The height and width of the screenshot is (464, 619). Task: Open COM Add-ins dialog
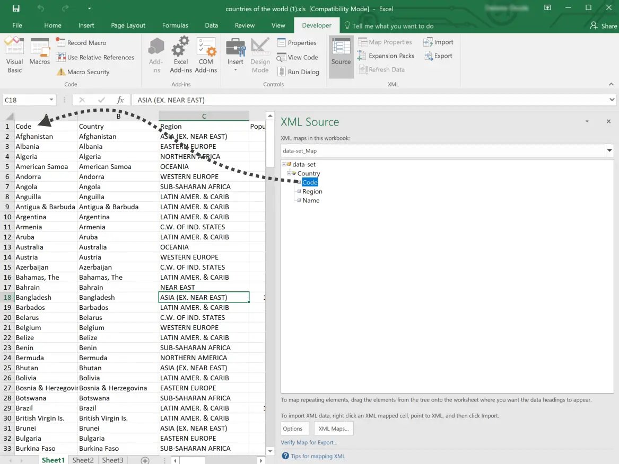click(206, 55)
